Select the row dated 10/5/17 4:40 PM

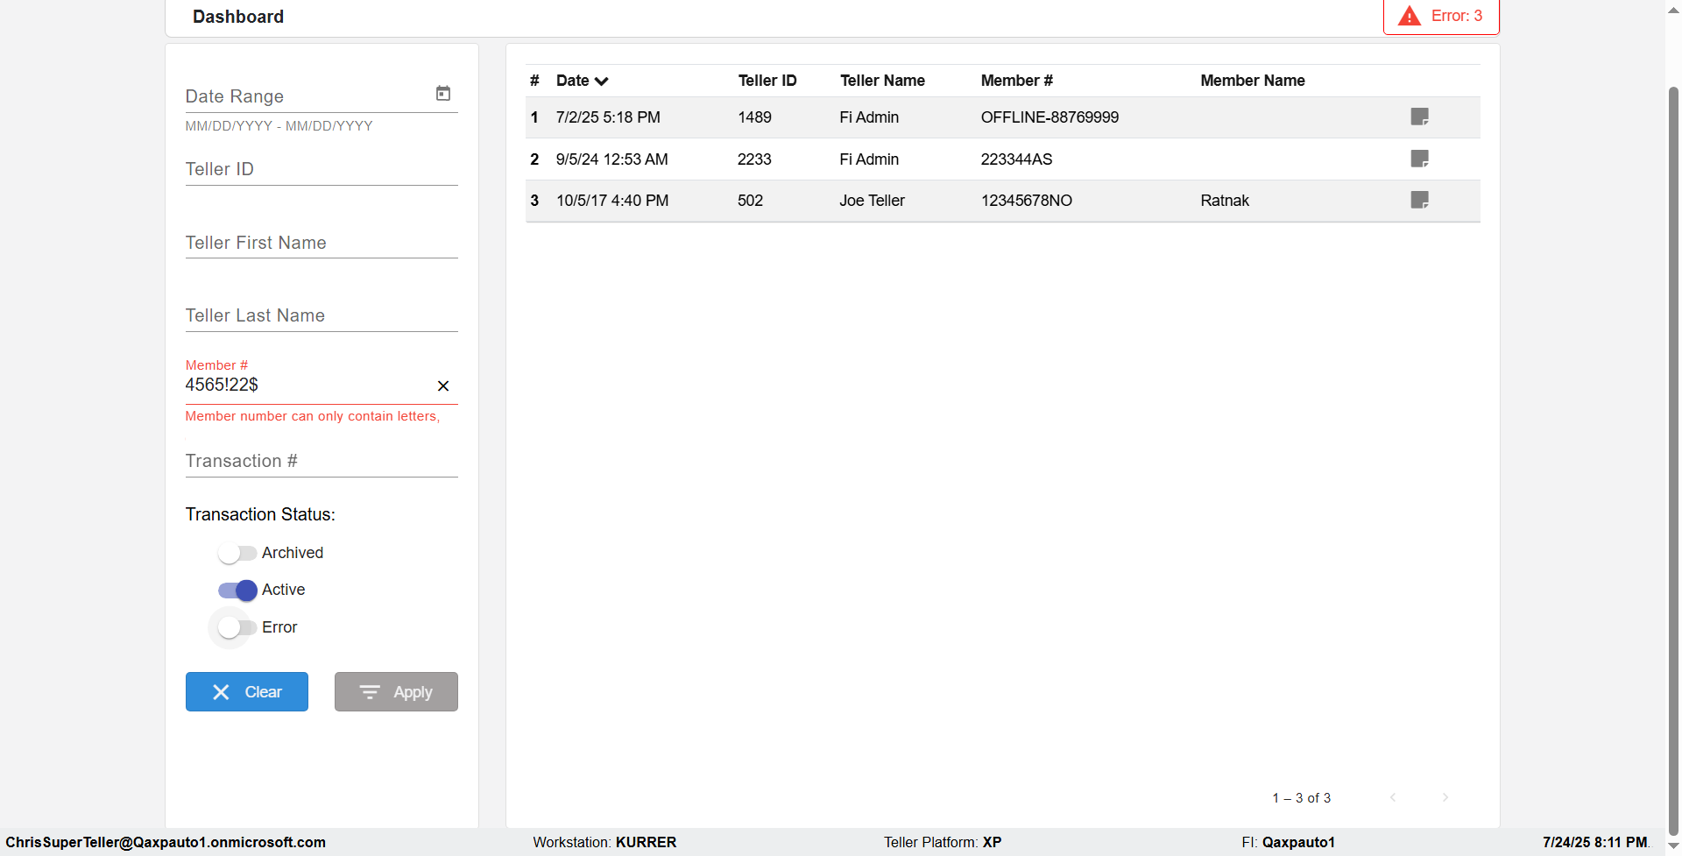point(1002,201)
